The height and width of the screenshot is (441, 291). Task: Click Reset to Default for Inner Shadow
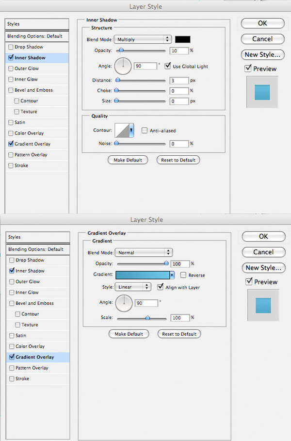click(178, 160)
